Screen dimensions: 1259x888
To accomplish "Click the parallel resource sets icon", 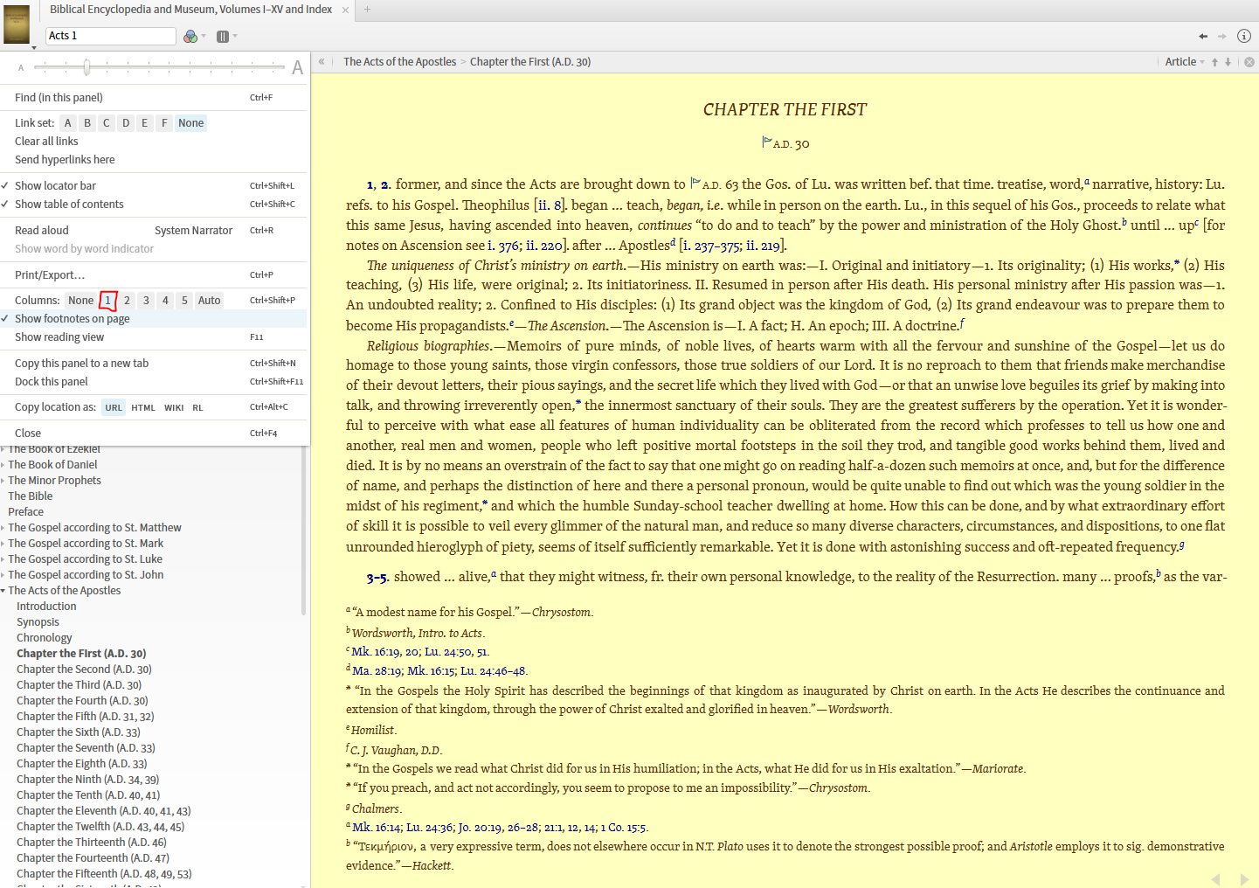I will tap(223, 36).
